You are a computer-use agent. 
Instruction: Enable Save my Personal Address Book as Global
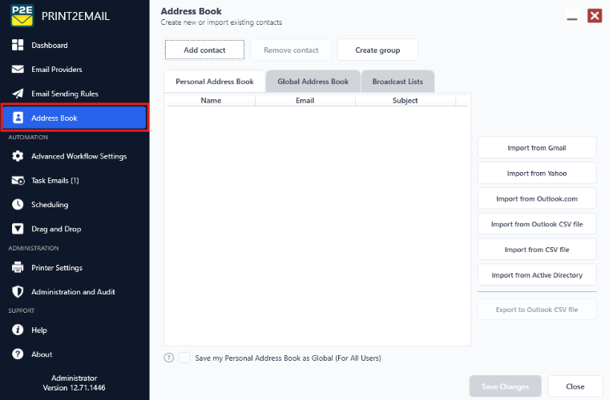click(x=184, y=358)
